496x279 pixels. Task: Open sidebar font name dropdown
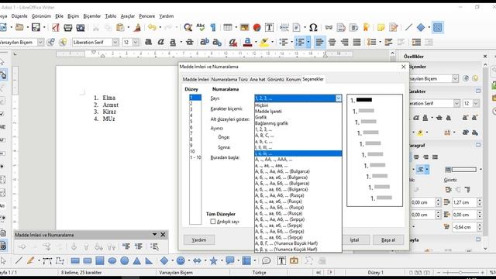pos(456,103)
